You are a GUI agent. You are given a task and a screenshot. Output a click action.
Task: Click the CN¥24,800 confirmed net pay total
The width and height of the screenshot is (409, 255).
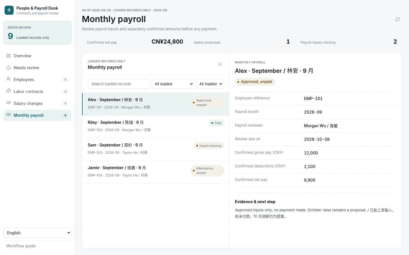(x=167, y=42)
